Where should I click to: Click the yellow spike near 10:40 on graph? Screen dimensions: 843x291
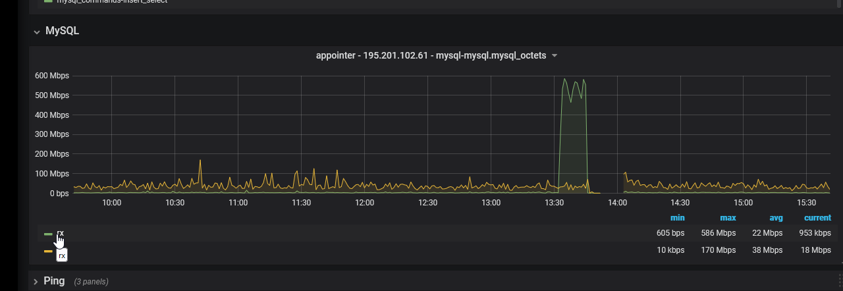pos(200,161)
